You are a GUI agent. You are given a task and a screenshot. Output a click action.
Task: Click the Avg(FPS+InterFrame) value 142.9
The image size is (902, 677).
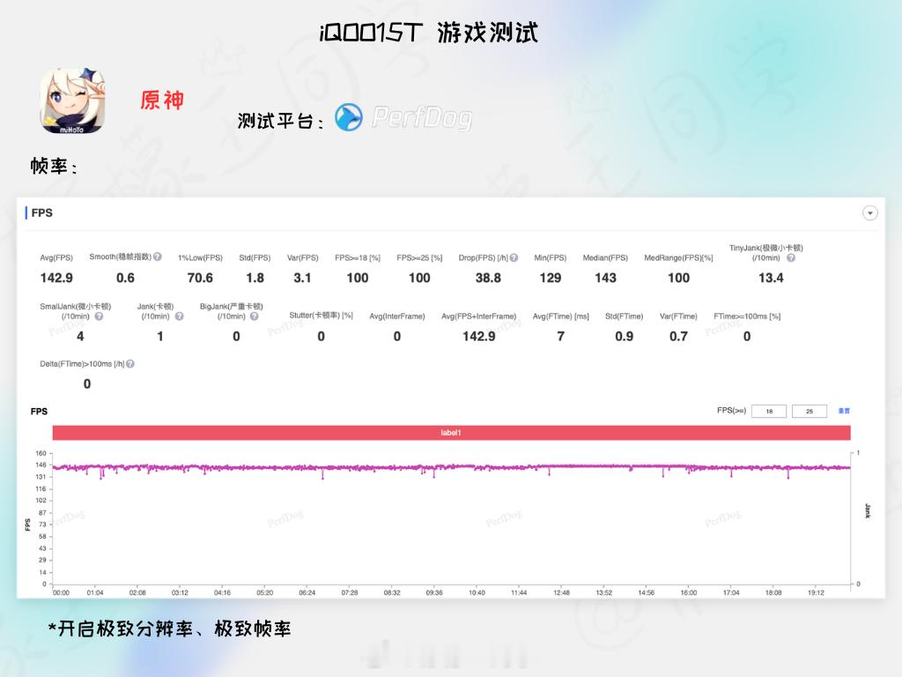click(x=479, y=336)
